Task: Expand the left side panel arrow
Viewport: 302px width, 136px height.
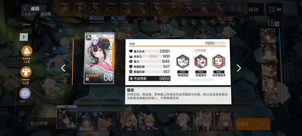Action: [x=24, y=37]
